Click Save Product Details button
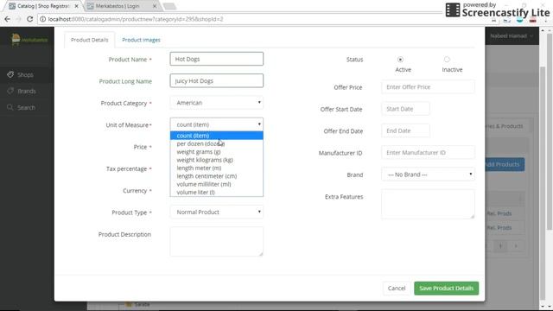553x311 pixels. (x=446, y=288)
